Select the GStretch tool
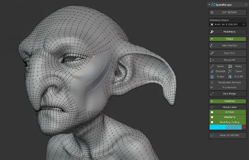 point(218,71)
